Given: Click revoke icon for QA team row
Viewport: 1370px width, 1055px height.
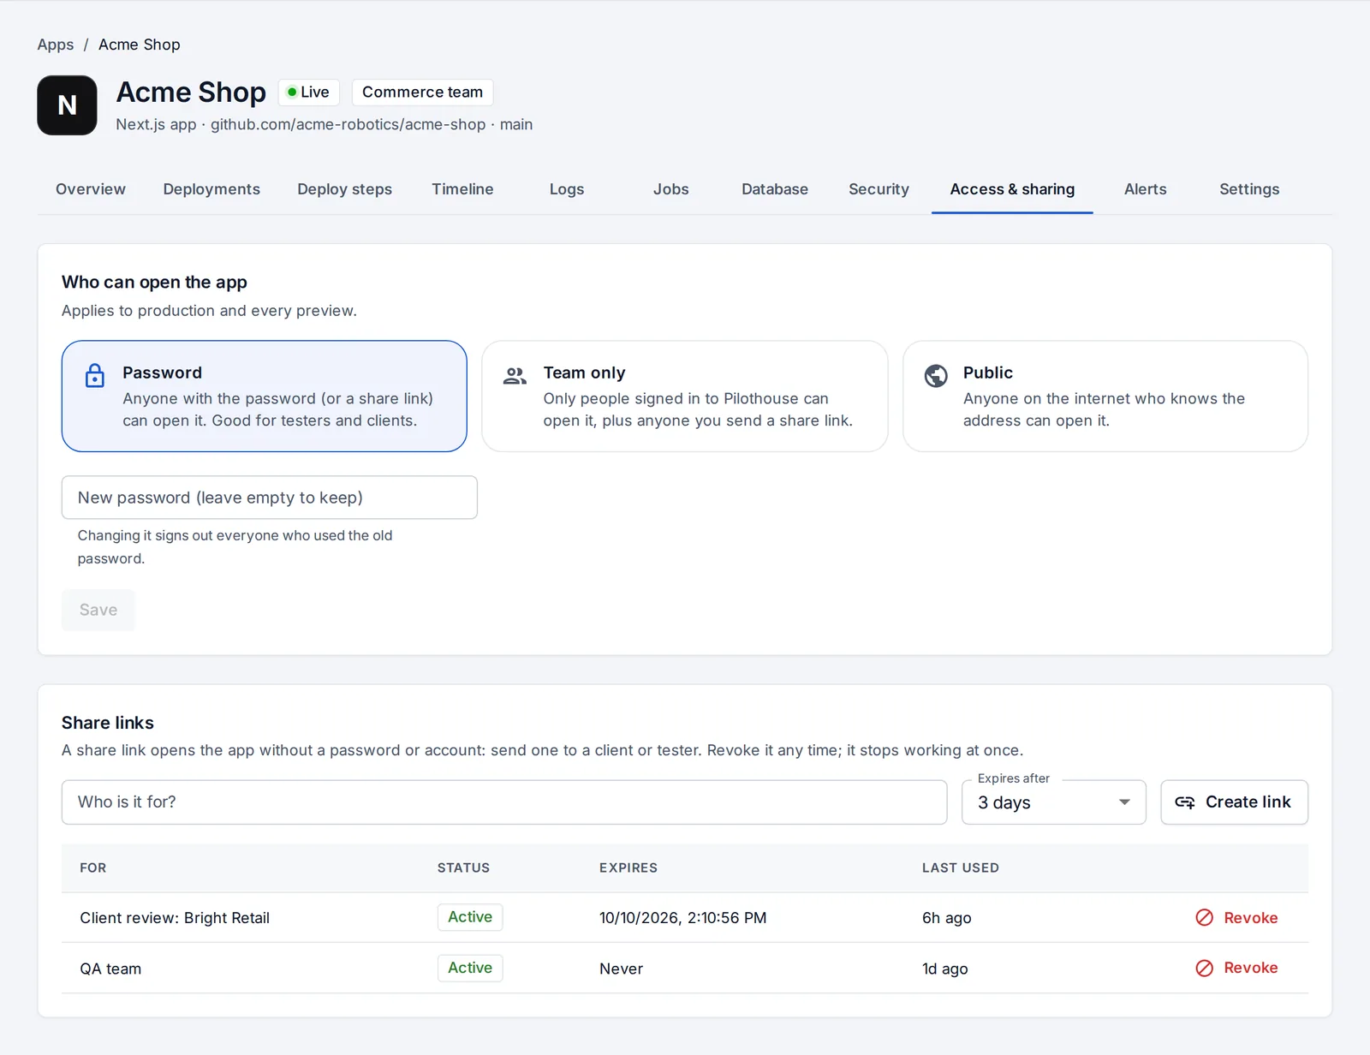Looking at the screenshot, I should tap(1204, 969).
